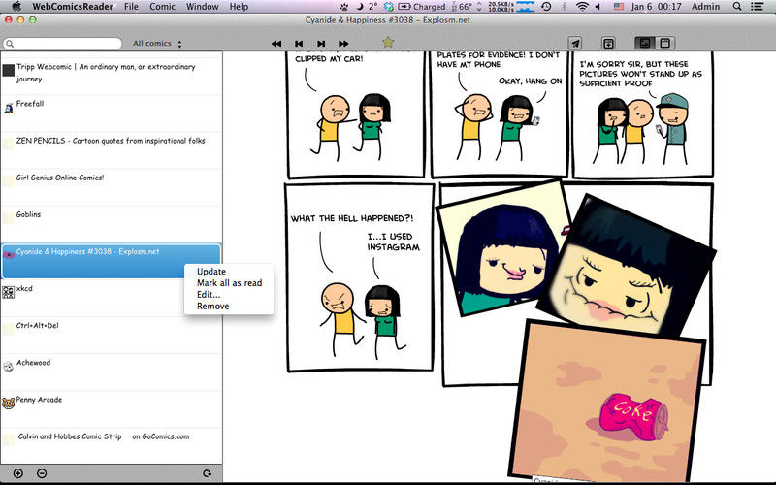Open the Help menu
The width and height of the screenshot is (776, 485).
[239, 7]
